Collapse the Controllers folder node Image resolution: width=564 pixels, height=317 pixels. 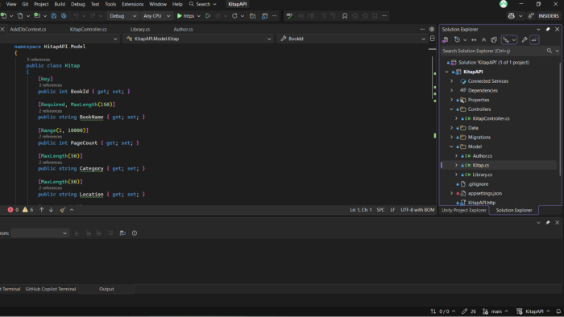coord(451,109)
